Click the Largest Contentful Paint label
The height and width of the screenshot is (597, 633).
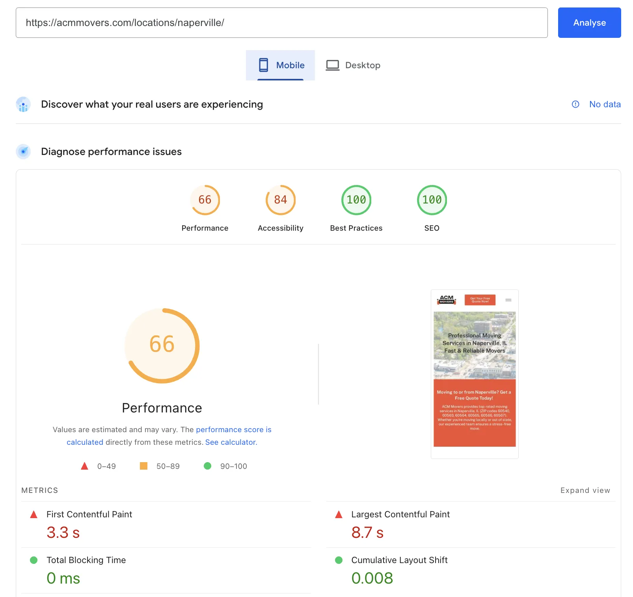(400, 514)
